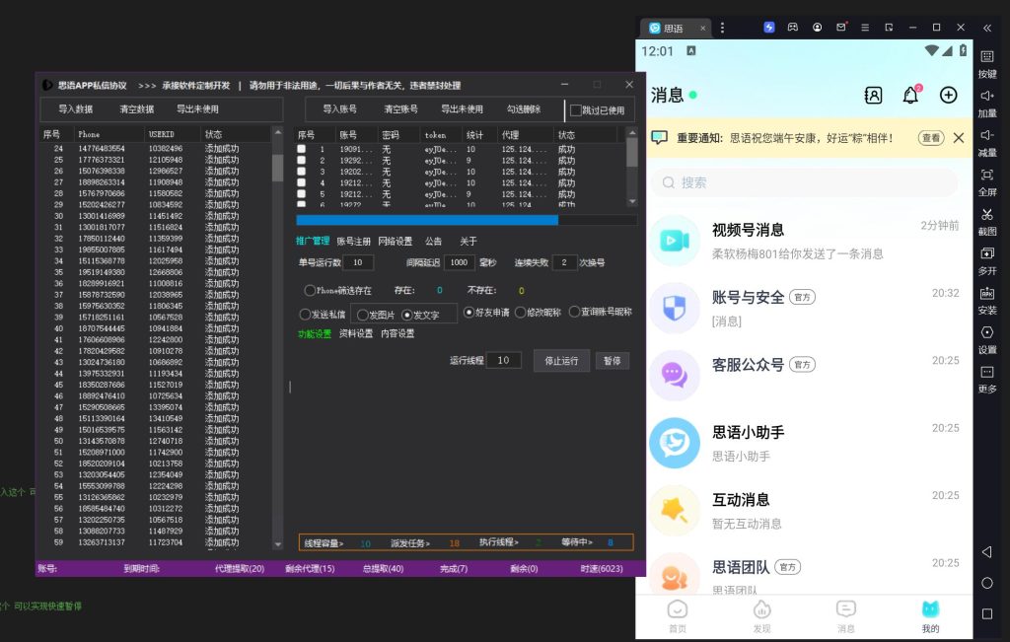Viewport: 1010px width, 642px height.
Task: Switch to the 账号注册 tab
Action: click(353, 242)
